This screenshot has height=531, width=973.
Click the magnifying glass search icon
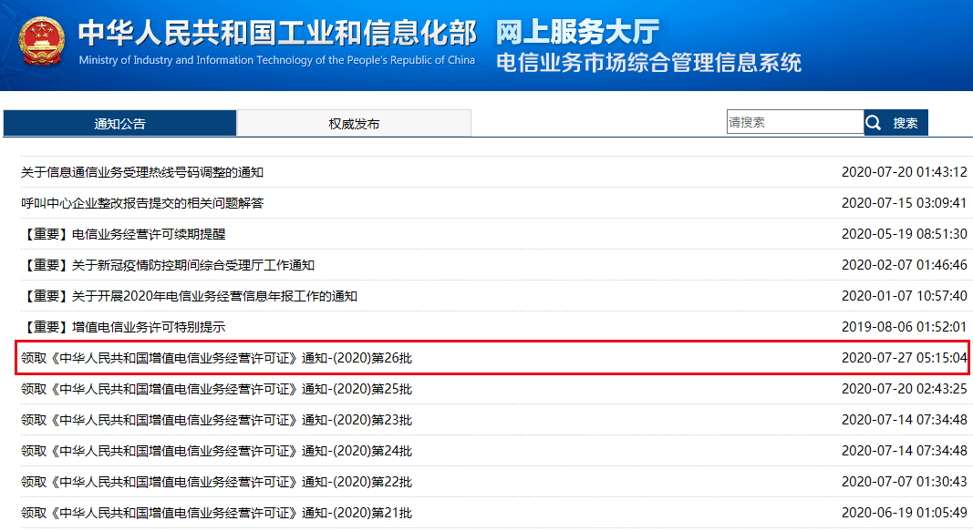click(873, 123)
